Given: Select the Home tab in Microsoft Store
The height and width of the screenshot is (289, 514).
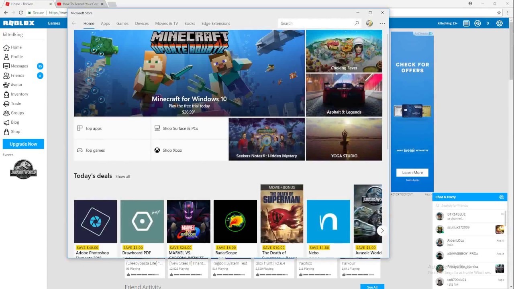Looking at the screenshot, I should (x=89, y=23).
